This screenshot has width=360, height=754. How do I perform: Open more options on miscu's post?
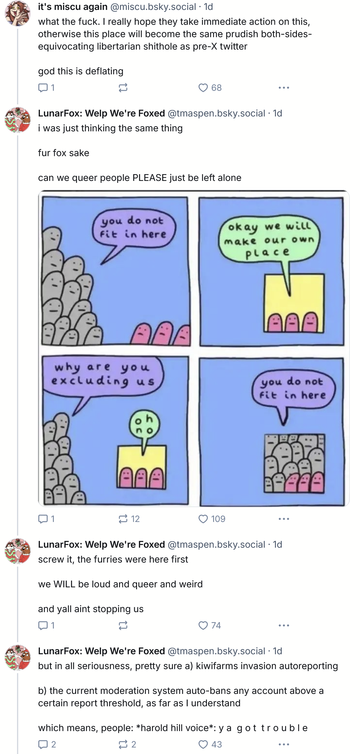click(x=284, y=88)
